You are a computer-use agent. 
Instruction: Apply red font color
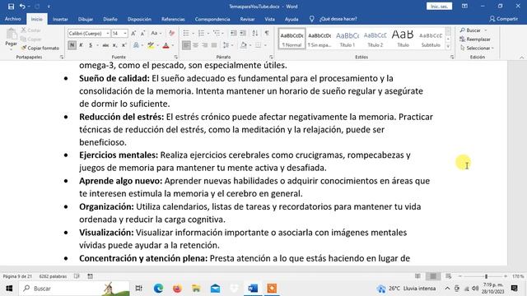[166, 45]
